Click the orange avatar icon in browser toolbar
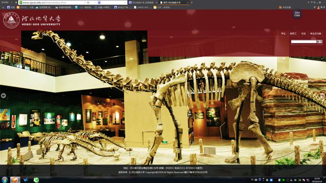This screenshot has width=326, height=183. [x=318, y=7]
